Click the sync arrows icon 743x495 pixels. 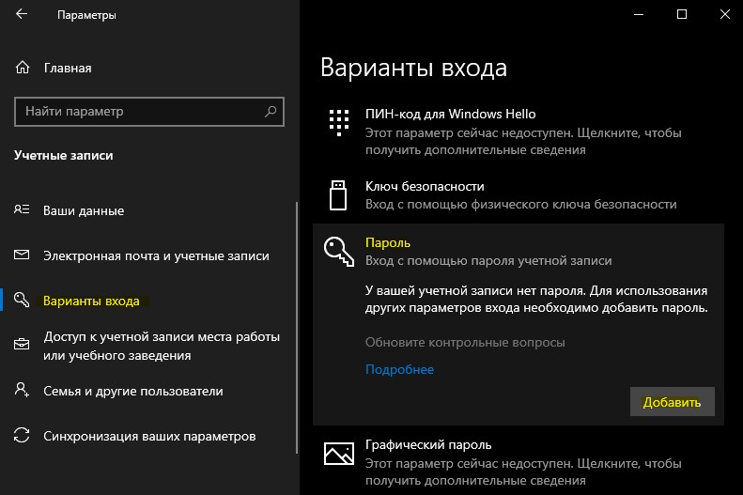point(22,435)
